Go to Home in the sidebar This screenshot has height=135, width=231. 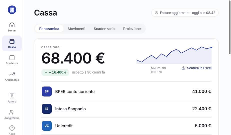point(12,27)
